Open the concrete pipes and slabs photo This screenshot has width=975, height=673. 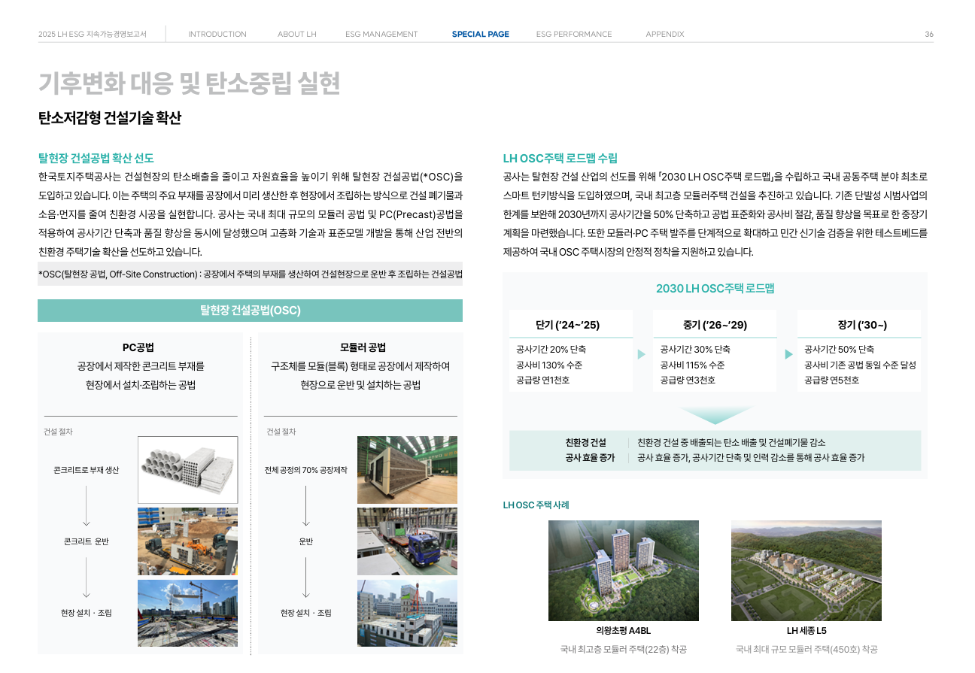click(187, 470)
